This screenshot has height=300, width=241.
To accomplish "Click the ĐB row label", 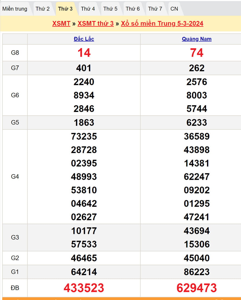I will click(x=15, y=288).
